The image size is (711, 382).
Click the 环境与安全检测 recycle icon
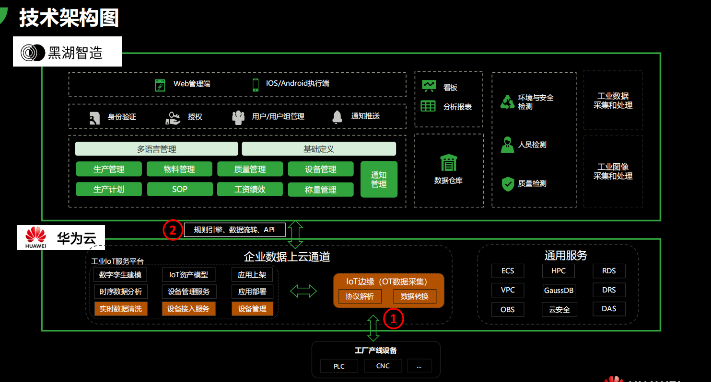pos(507,101)
